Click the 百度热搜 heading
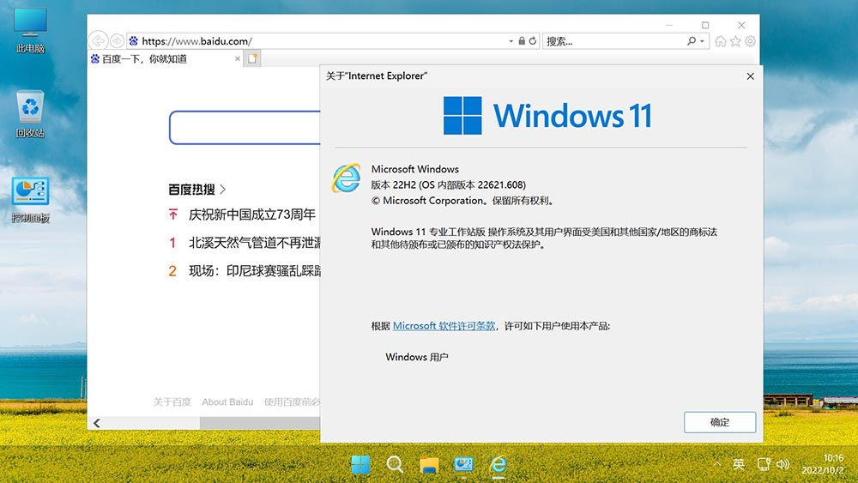858x483 pixels. coord(191,190)
